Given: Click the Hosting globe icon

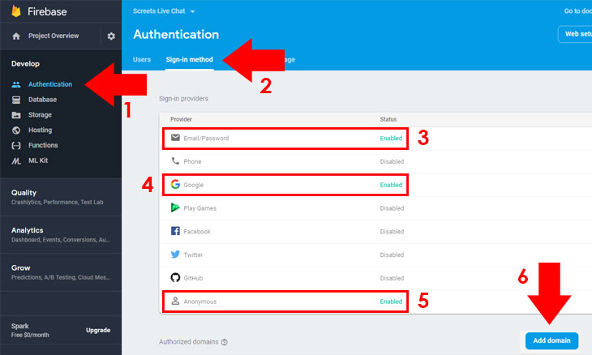Looking at the screenshot, I should pyautogui.click(x=16, y=130).
